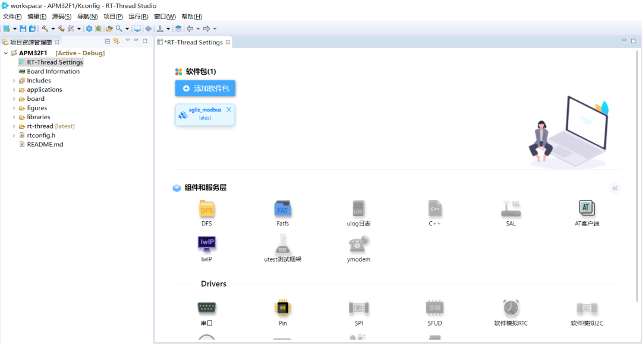This screenshot has width=642, height=344.
Task: Open the terminal monitor icon in toolbar
Action: point(137,28)
